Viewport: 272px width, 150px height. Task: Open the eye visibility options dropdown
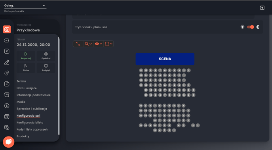coord(98,44)
